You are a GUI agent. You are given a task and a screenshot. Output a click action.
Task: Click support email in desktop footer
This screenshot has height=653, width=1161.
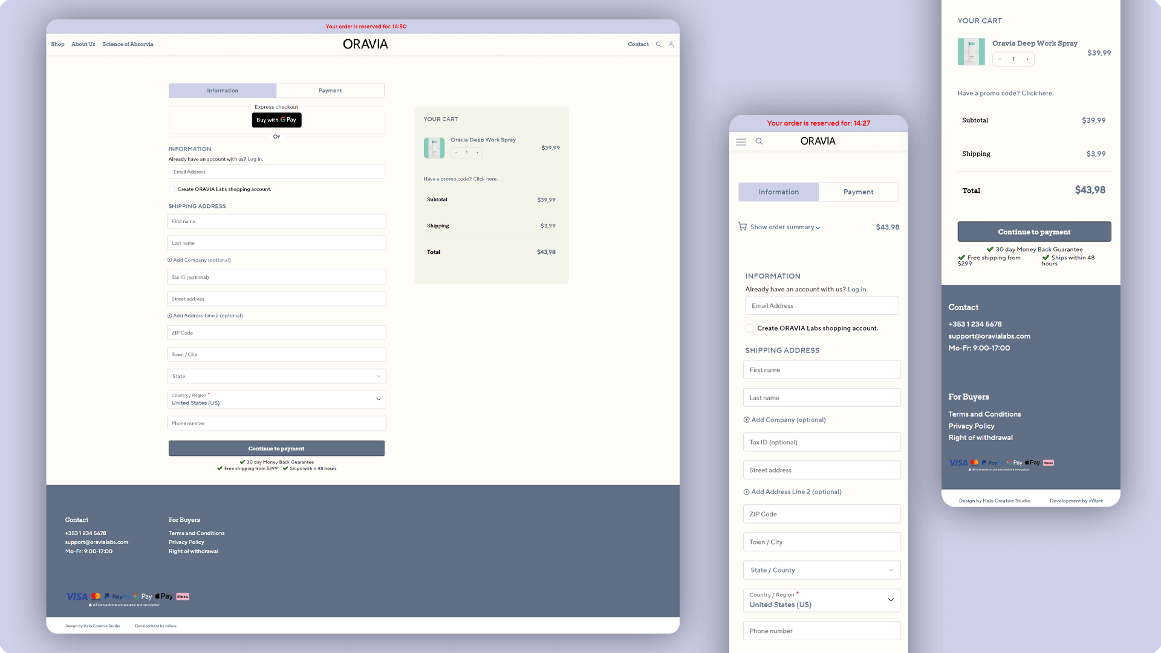coord(97,542)
